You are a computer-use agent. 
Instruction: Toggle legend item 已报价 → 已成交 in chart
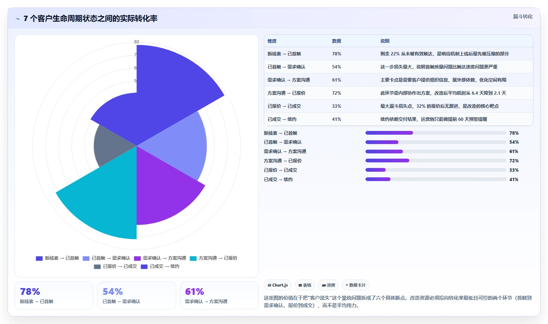pyautogui.click(x=115, y=266)
